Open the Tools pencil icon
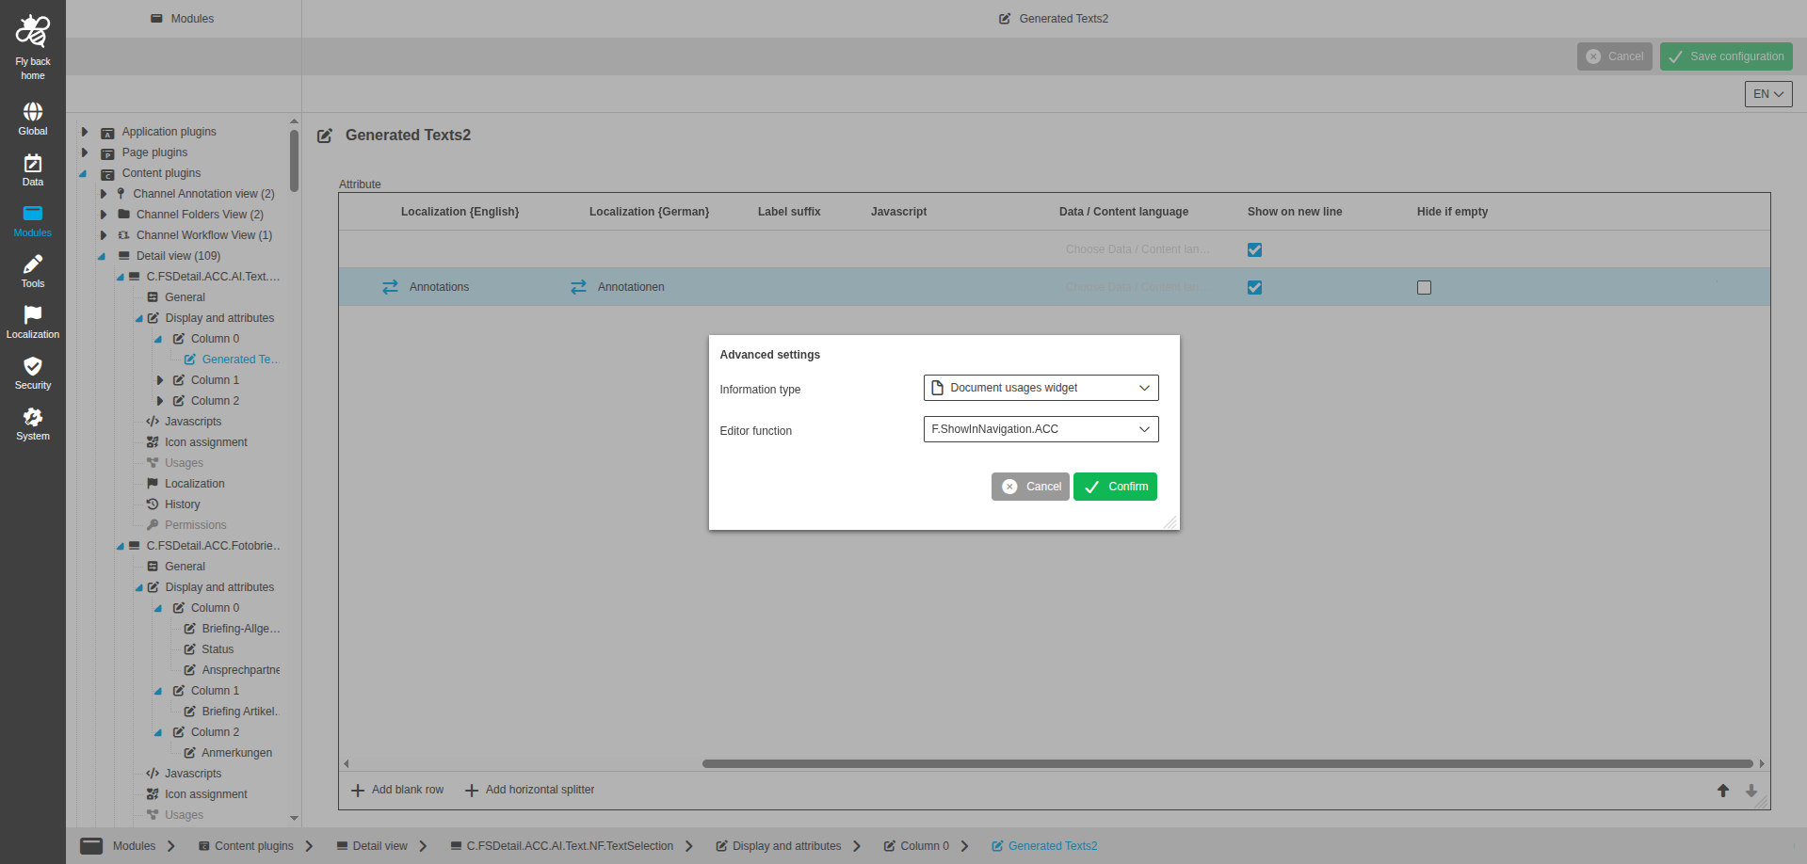This screenshot has height=864, width=1807. click(x=33, y=264)
